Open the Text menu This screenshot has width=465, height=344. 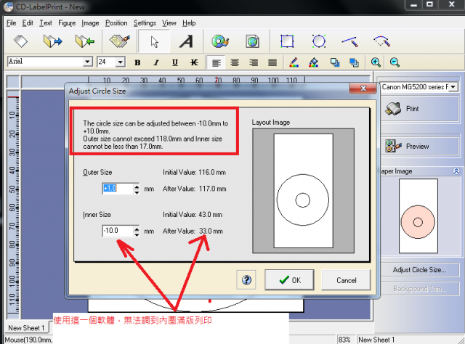click(x=46, y=22)
